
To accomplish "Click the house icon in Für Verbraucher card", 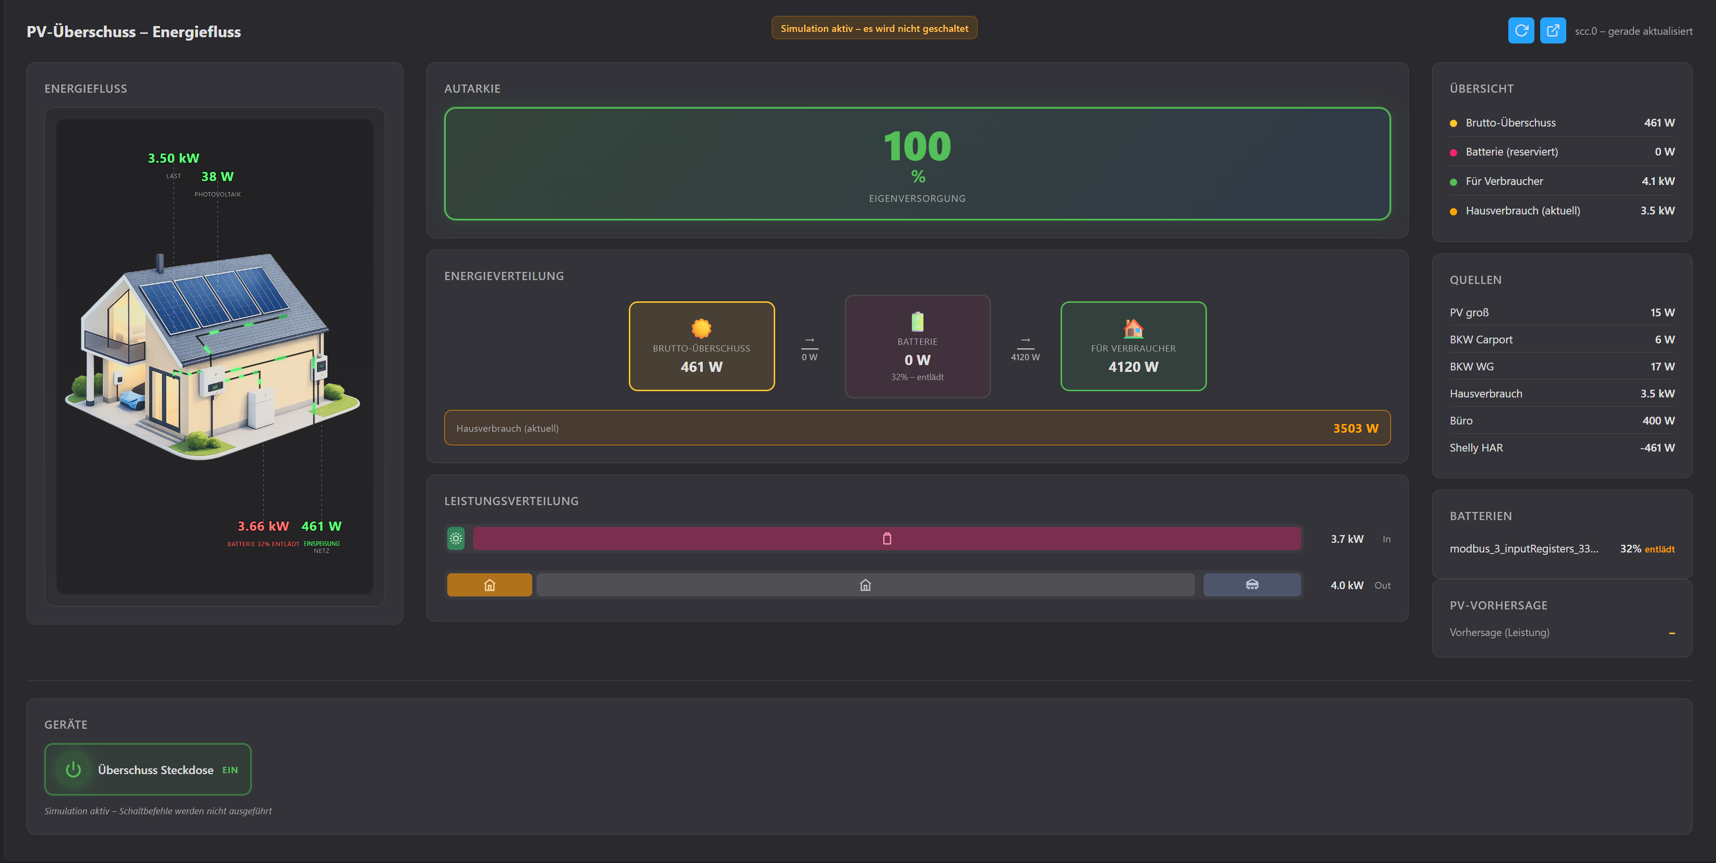I will [x=1133, y=328].
